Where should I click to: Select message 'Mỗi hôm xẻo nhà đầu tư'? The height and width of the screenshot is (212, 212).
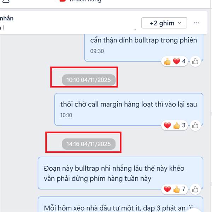point(120,205)
